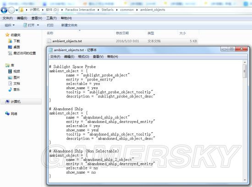The height and width of the screenshot is (187, 252).
Task: Click on "# Sublight Space Probe" comment line
Action: click(72, 67)
